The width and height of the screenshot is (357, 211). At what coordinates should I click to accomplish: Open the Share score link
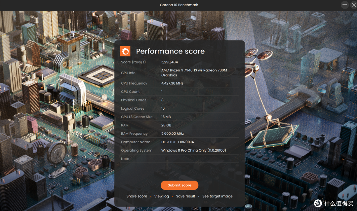(x=137, y=196)
